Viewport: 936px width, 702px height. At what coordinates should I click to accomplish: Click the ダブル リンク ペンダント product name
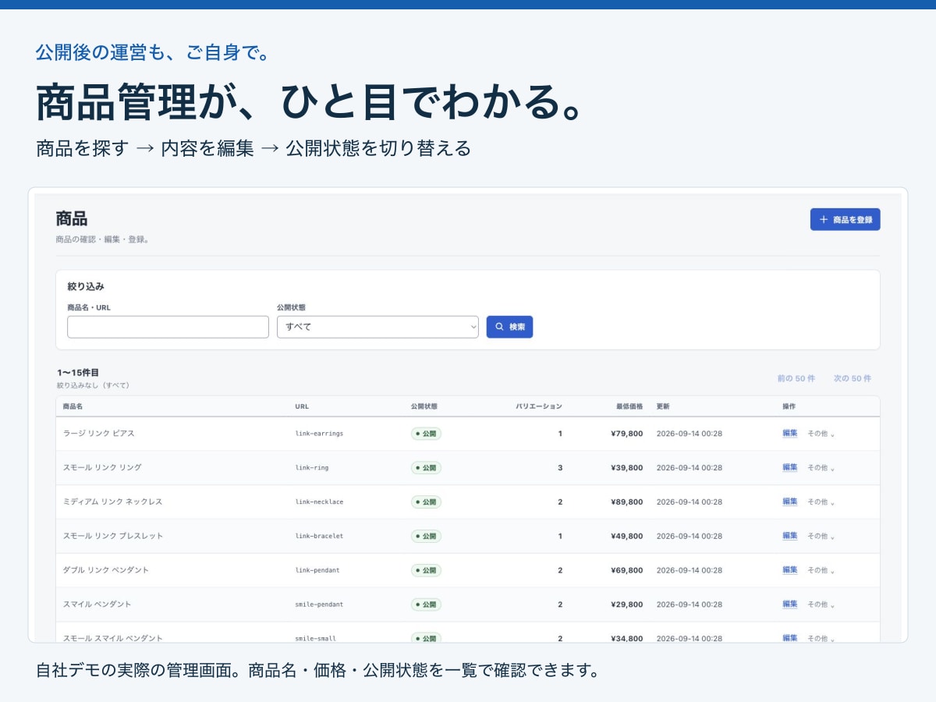point(106,571)
